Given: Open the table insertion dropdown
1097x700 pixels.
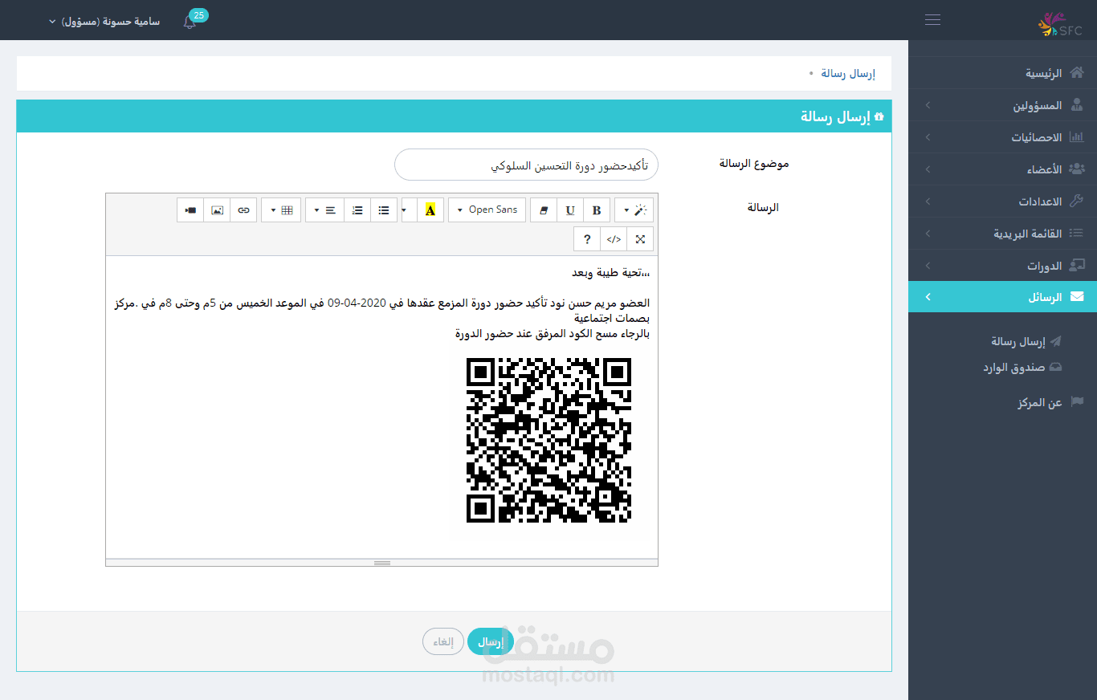Looking at the screenshot, I should tap(281, 210).
